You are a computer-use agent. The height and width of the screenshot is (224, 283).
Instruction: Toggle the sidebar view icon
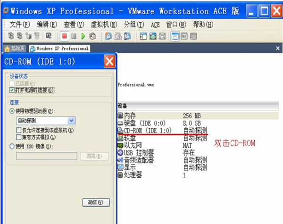click(x=143, y=36)
